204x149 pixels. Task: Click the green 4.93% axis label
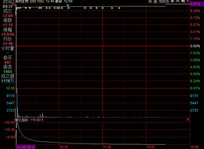(195, 67)
